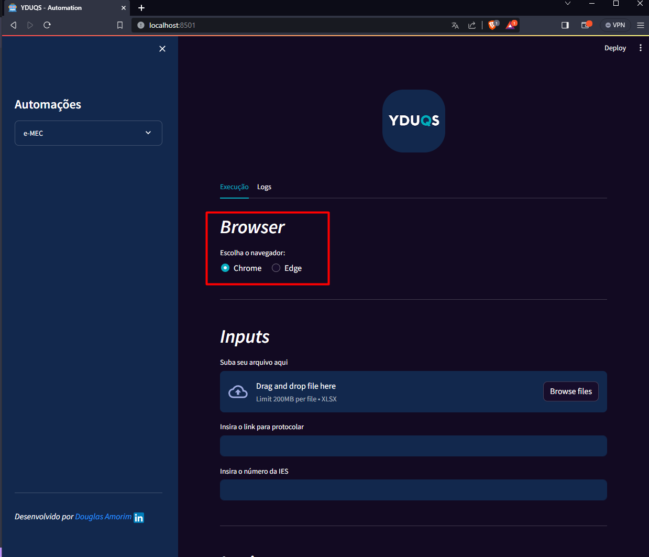Open the Brave Wallet icon

(x=586, y=25)
